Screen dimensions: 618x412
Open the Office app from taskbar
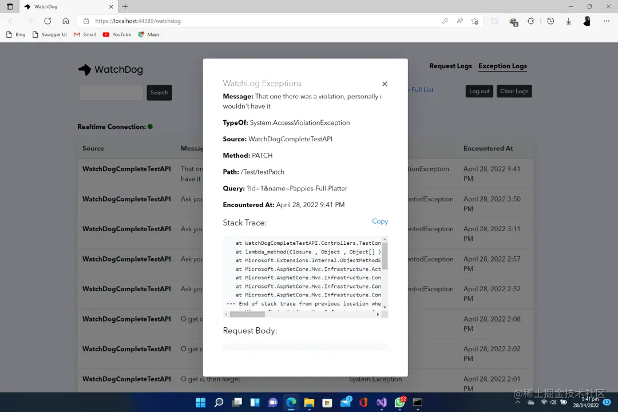[x=363, y=402]
